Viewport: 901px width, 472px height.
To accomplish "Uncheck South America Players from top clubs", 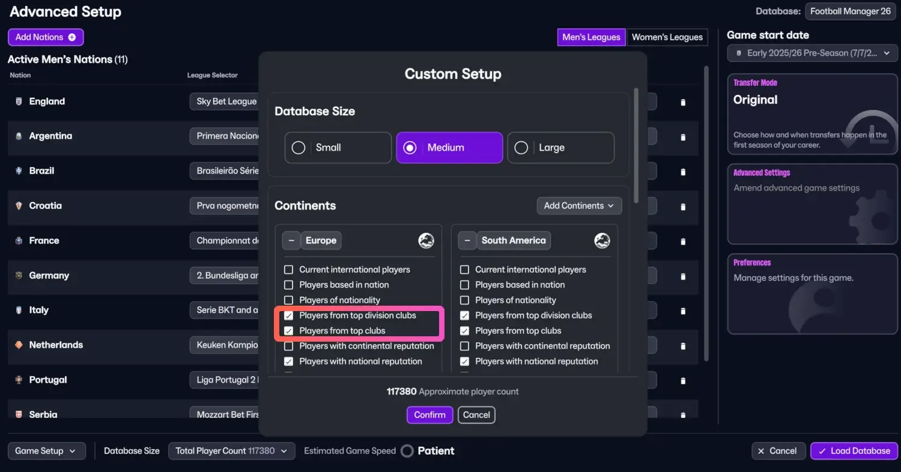I will coord(464,331).
